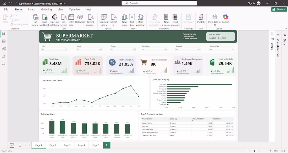
Task: Expand the Filters pane
Action: pos(272,34)
